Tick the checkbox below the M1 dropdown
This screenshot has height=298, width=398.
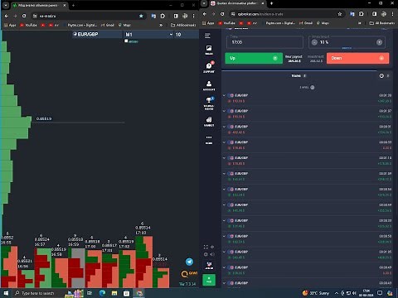coord(126,41)
